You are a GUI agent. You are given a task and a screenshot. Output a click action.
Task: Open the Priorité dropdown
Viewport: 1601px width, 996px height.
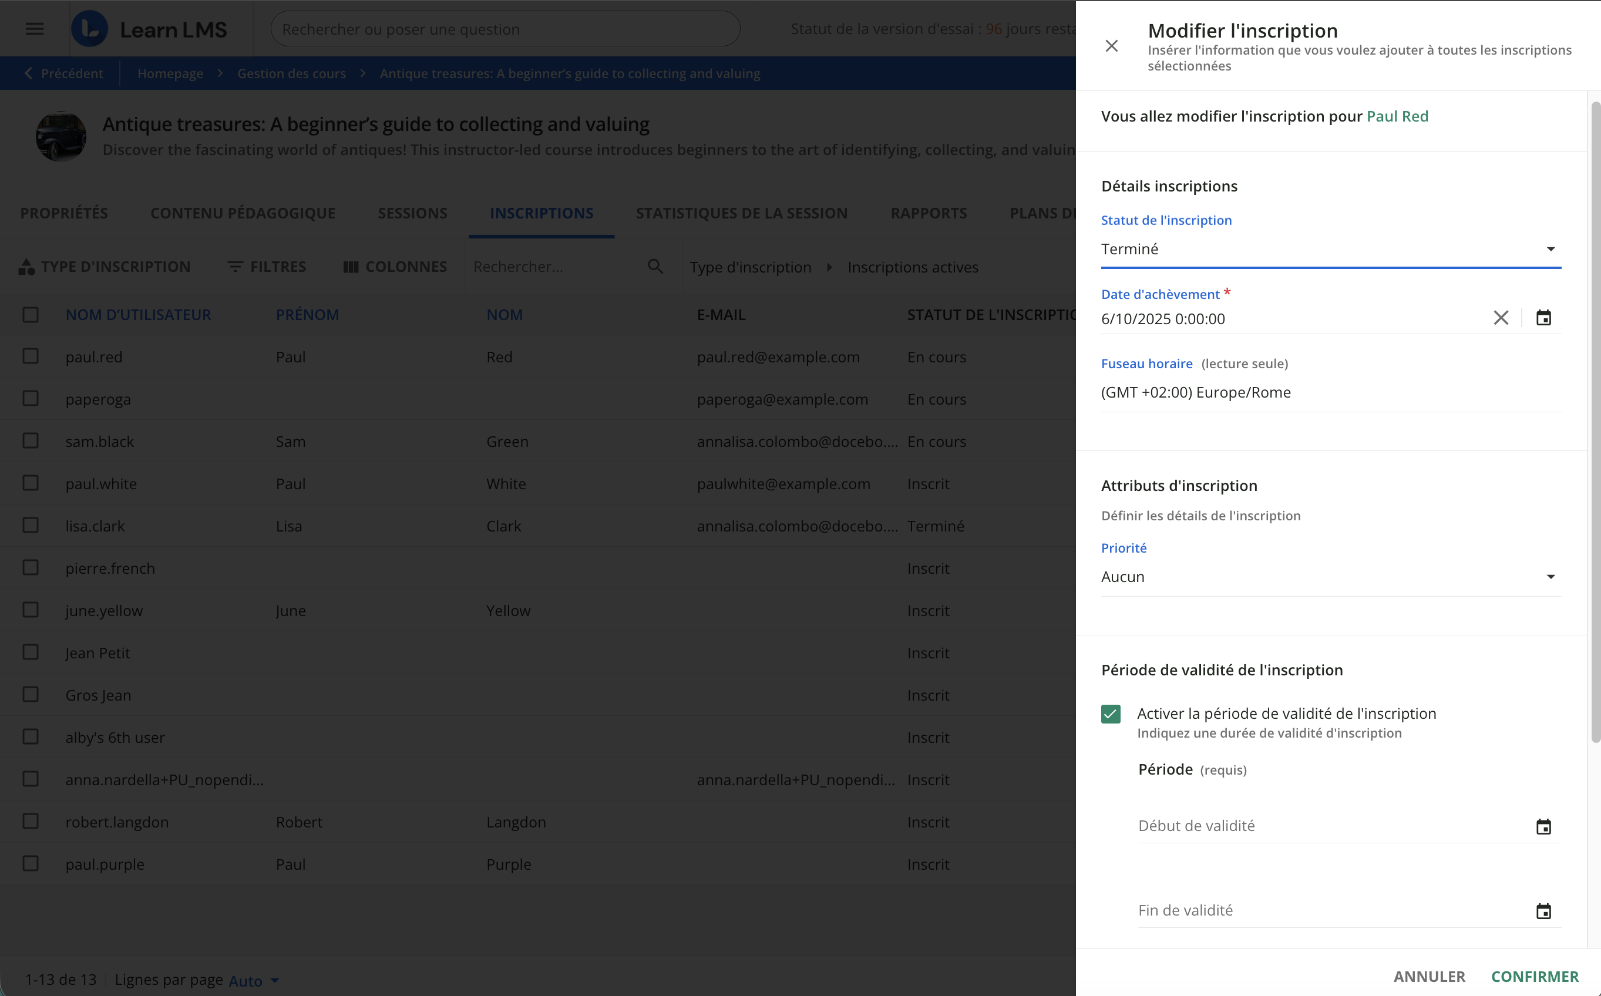click(x=1550, y=577)
